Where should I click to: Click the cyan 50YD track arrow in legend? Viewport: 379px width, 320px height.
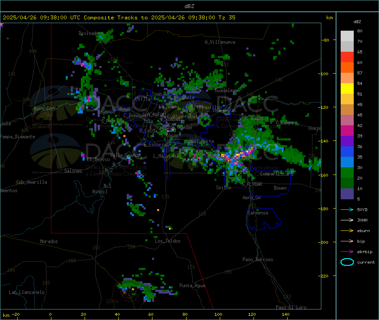(347, 209)
